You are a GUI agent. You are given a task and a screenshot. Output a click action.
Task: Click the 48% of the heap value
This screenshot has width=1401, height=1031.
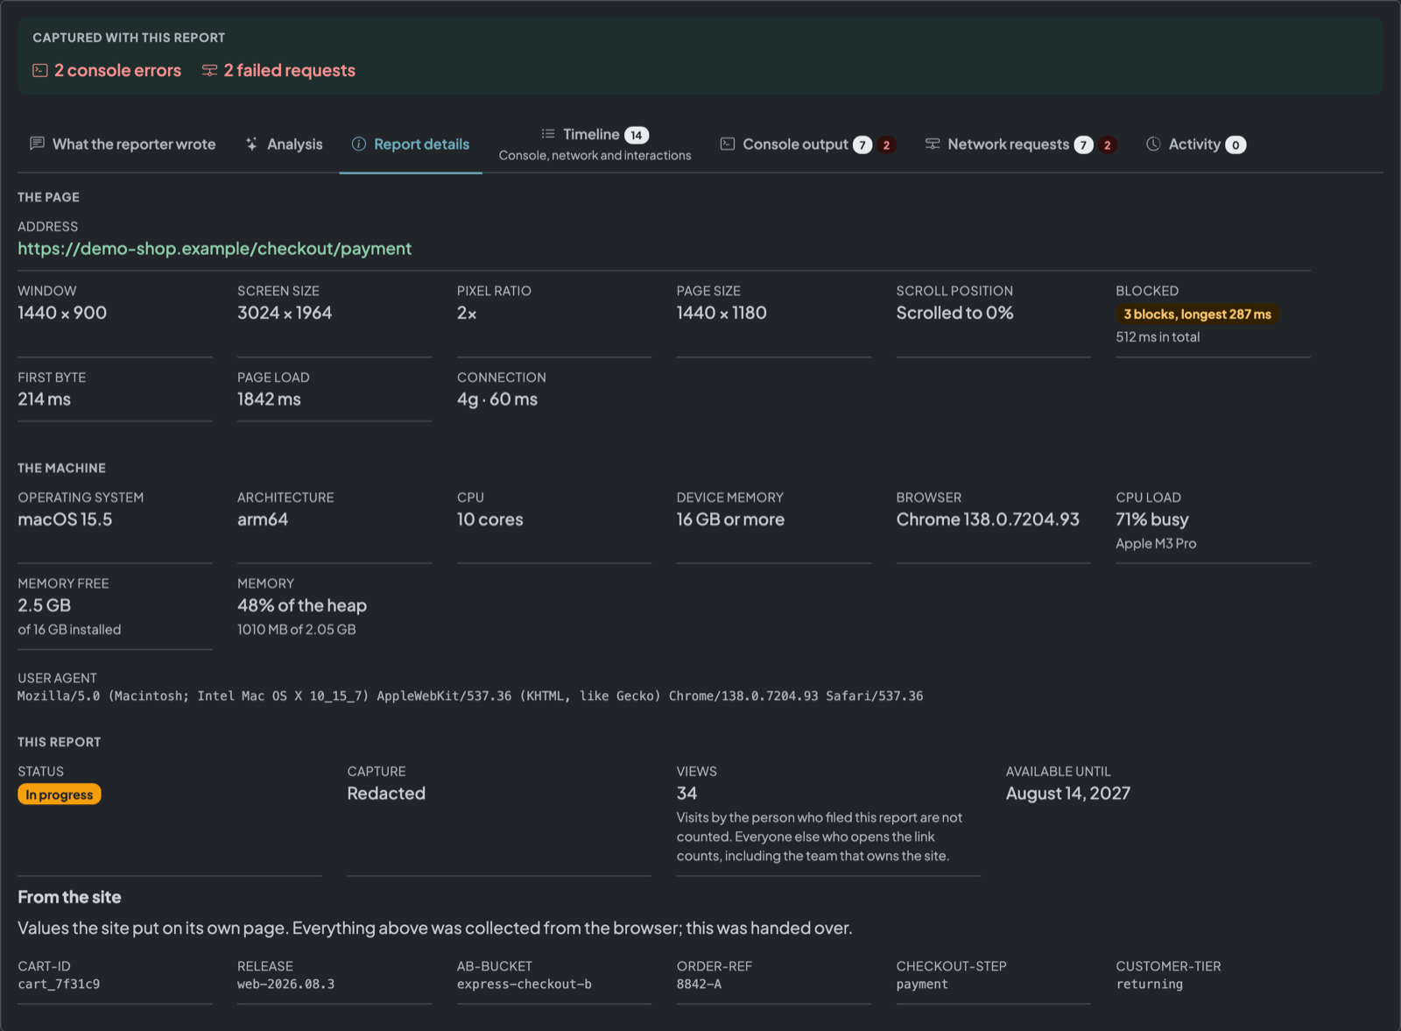[x=302, y=605]
